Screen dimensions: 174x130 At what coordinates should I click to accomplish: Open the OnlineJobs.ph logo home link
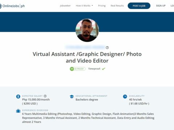point(12,6)
